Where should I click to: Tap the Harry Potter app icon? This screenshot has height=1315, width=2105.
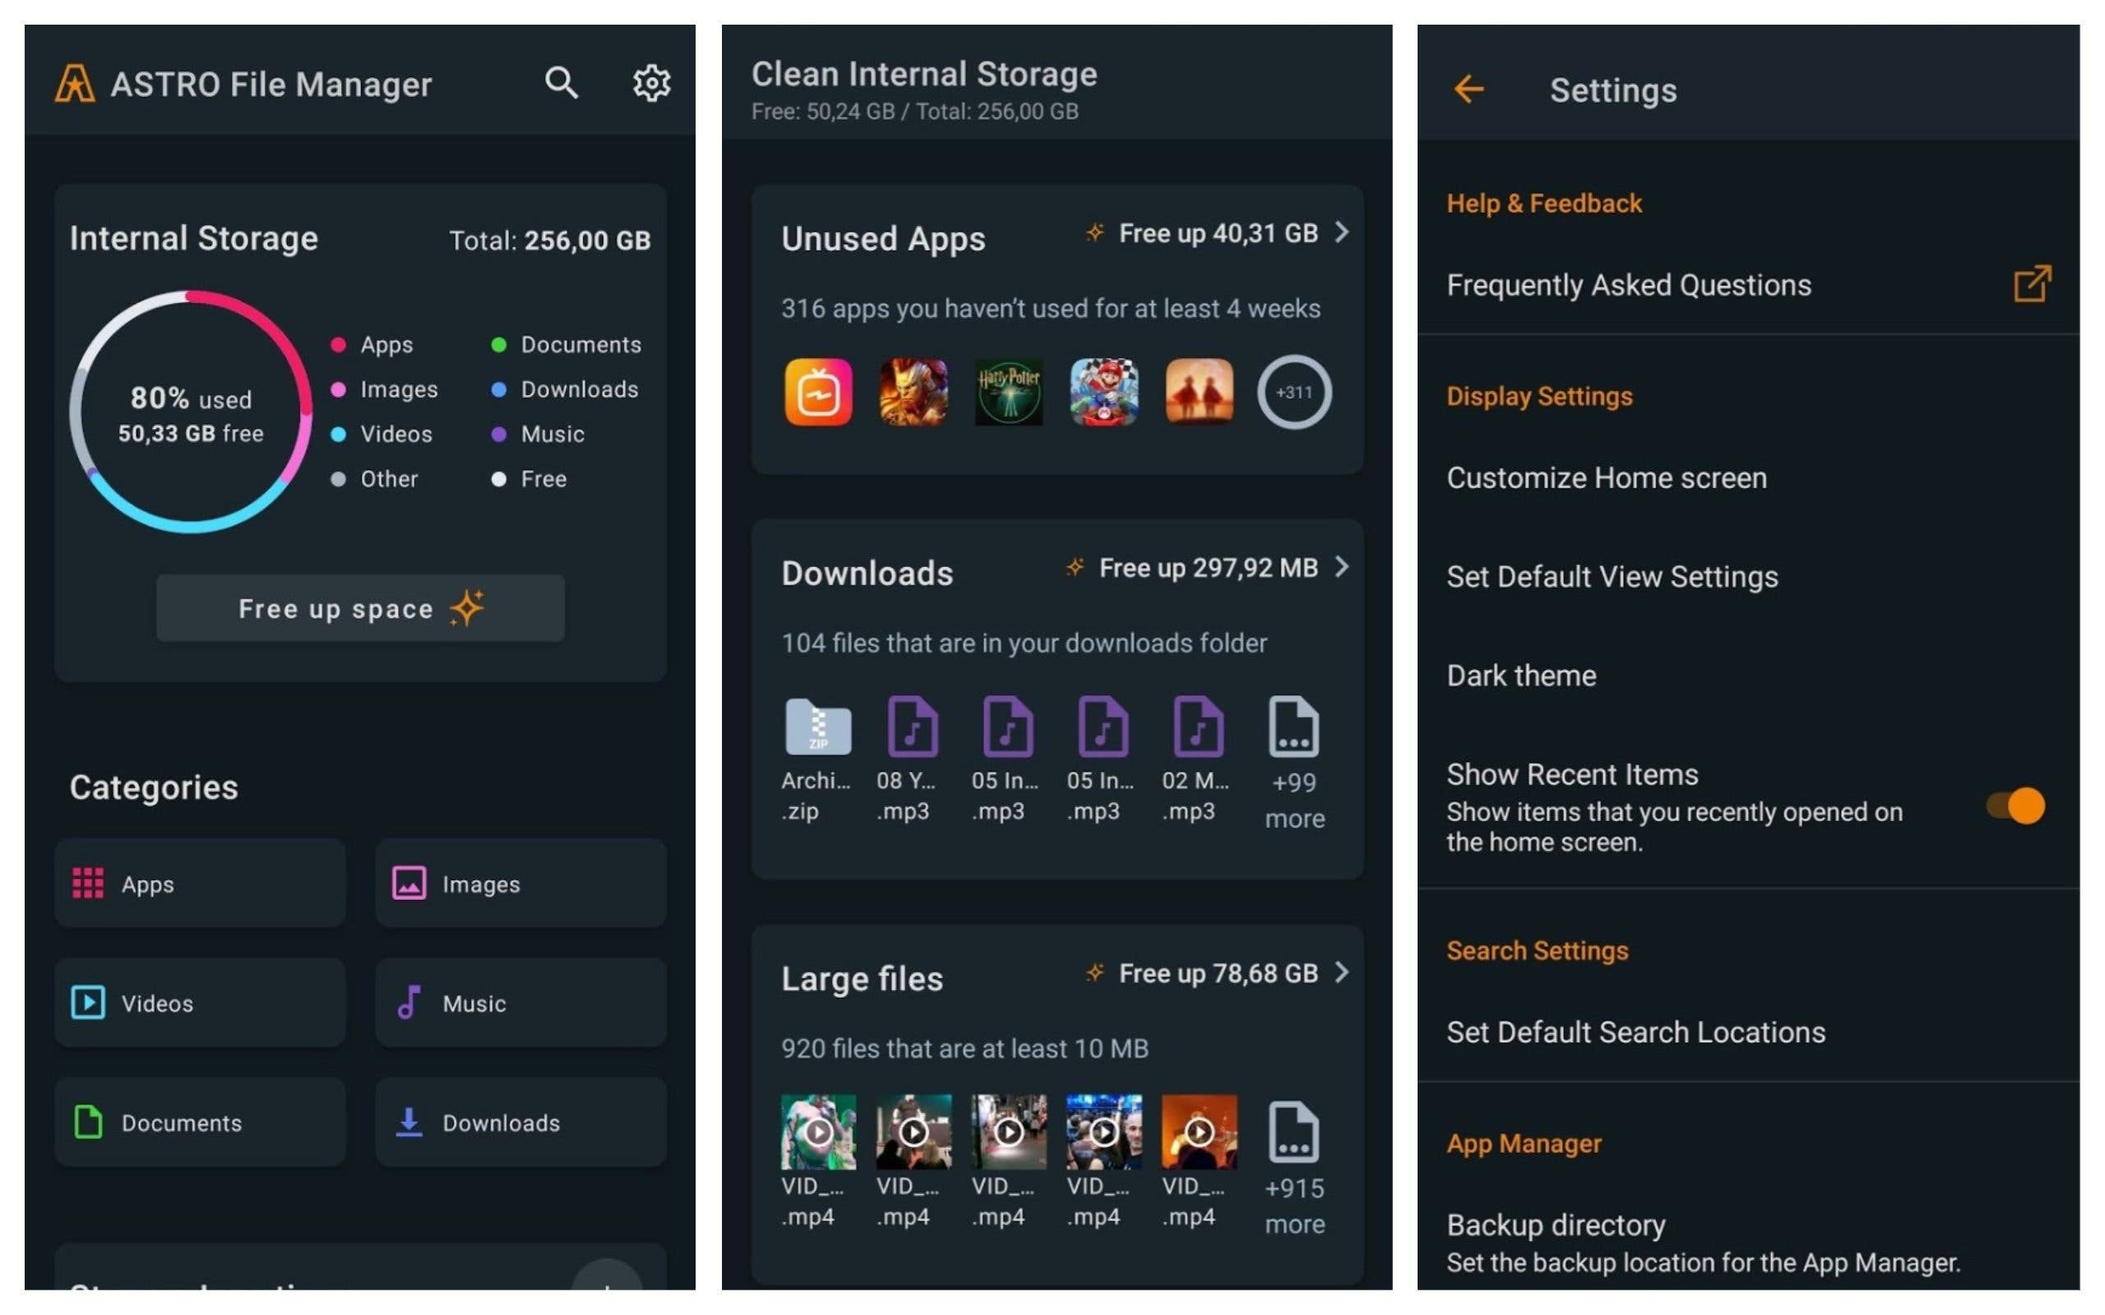click(1008, 392)
